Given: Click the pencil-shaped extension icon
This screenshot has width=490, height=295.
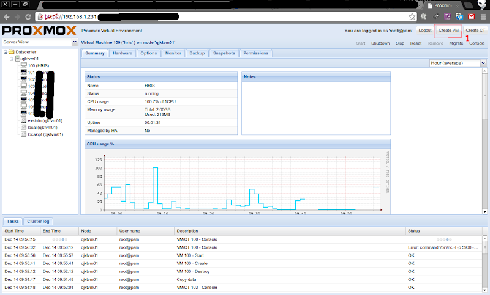Looking at the screenshot, I should (x=435, y=16).
